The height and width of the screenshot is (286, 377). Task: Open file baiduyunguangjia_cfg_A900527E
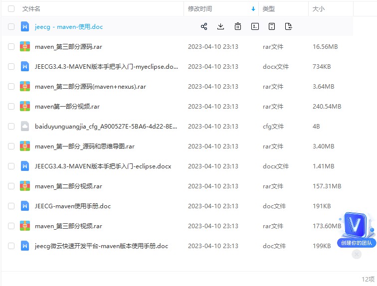(106, 127)
